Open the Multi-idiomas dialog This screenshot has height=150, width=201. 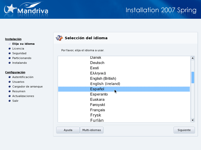[92, 130]
